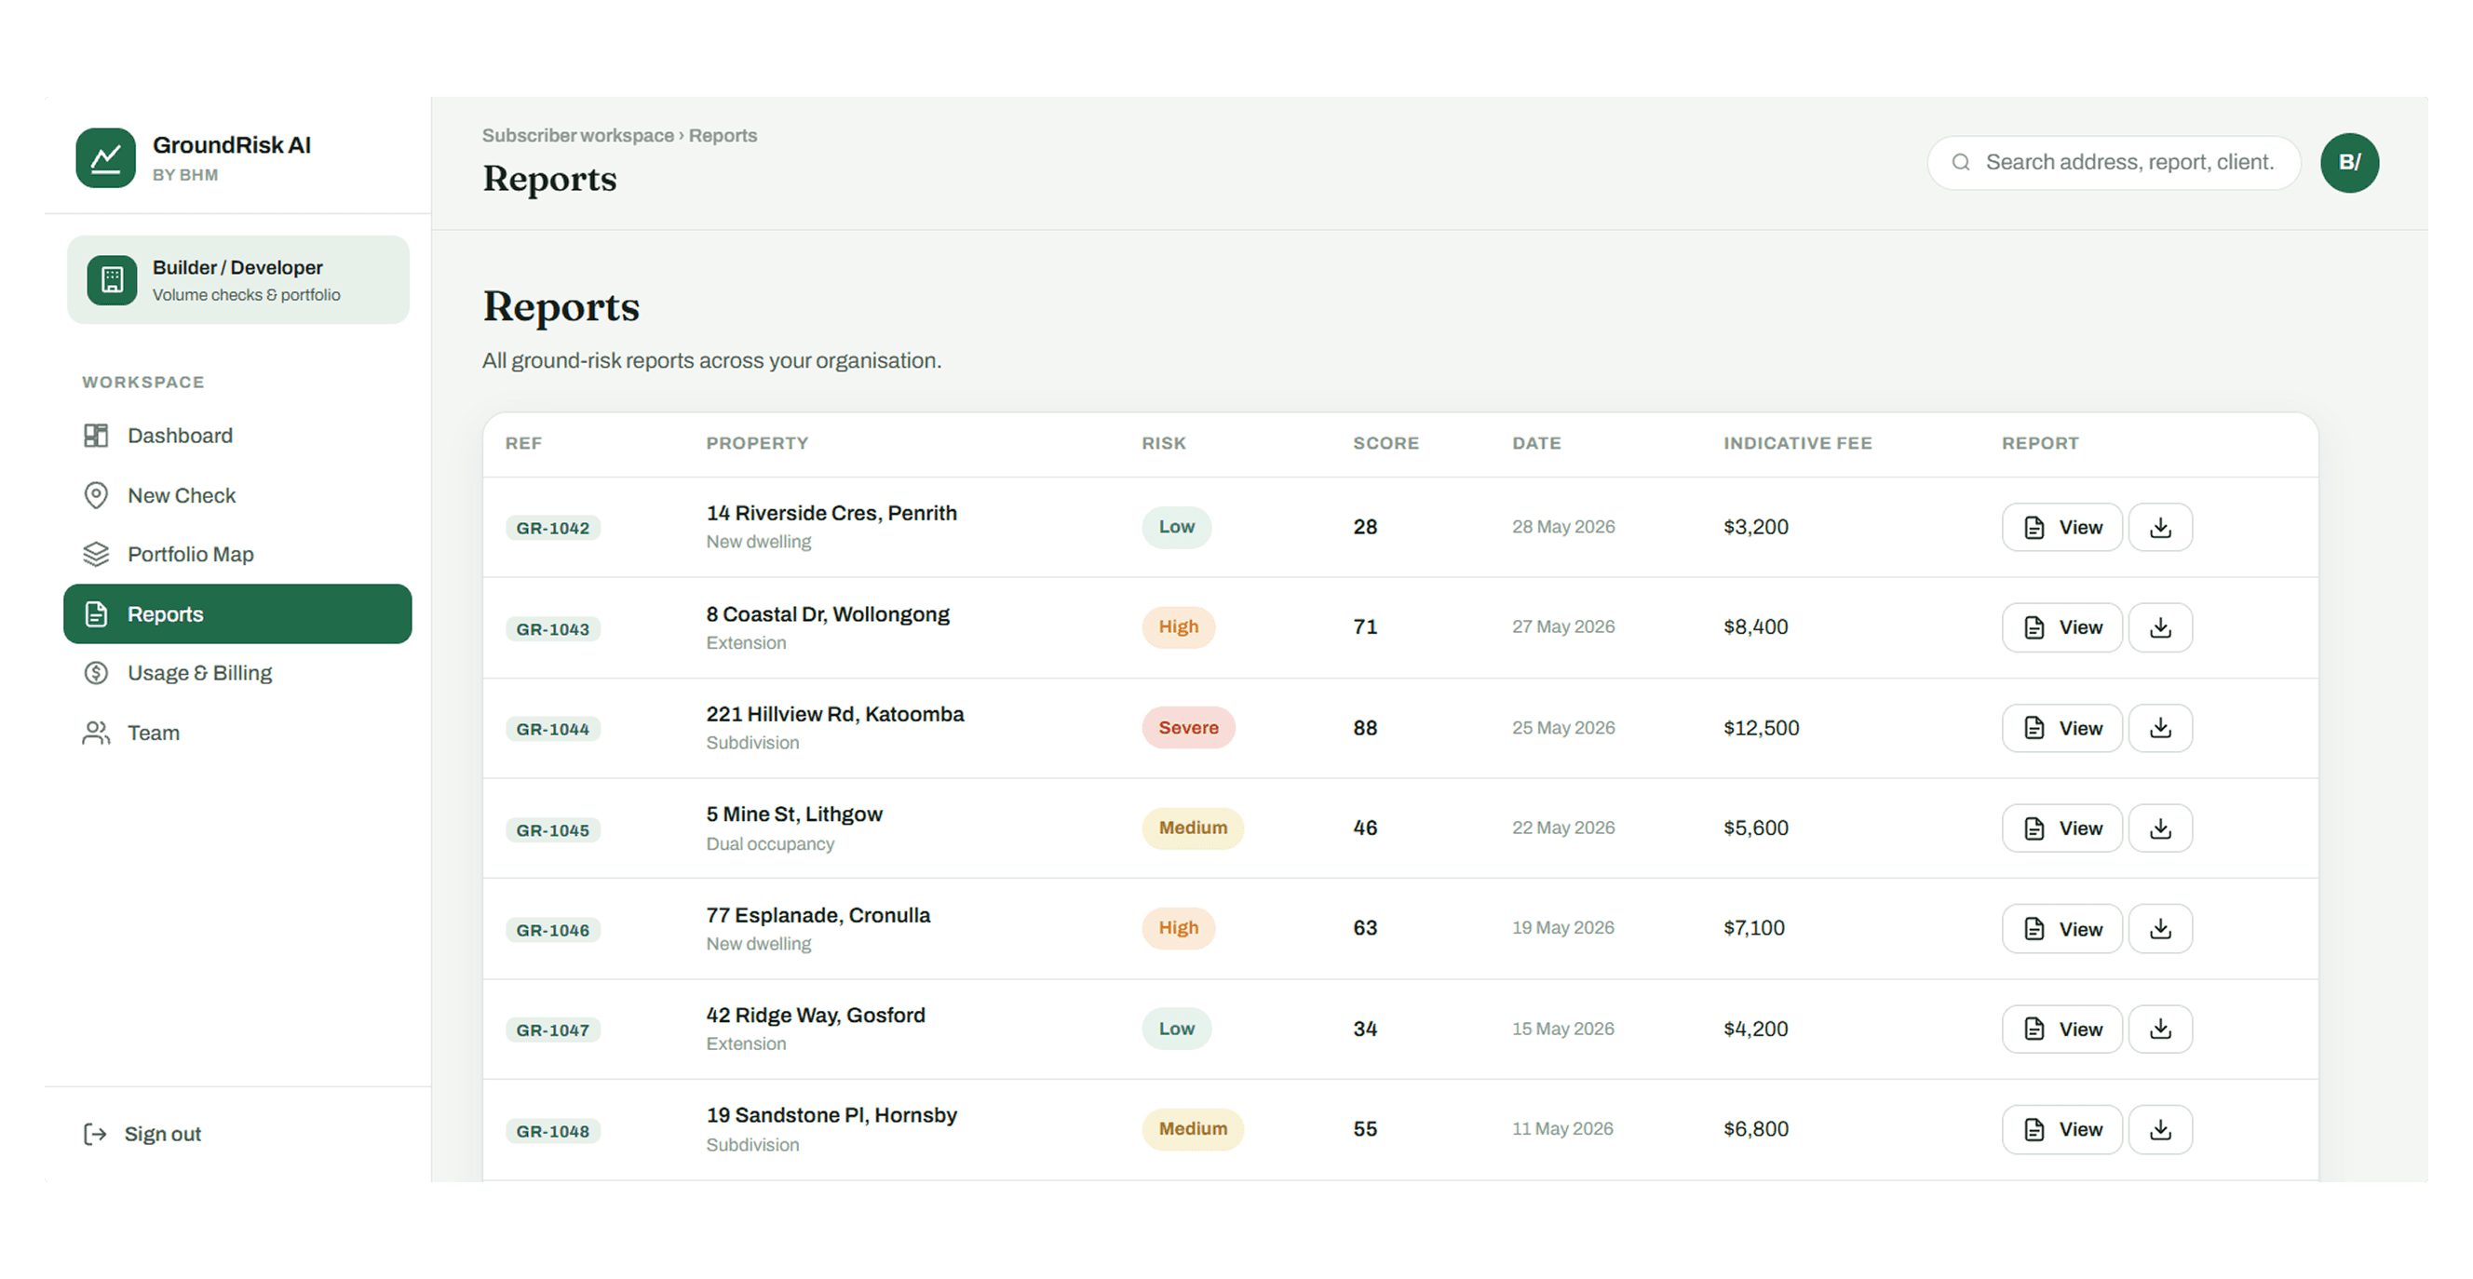
Task: Click the Low badge for Penrith
Action: pos(1176,527)
